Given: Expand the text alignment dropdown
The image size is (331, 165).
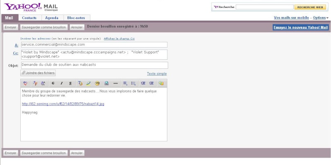Looking at the screenshot, I should [125, 83].
